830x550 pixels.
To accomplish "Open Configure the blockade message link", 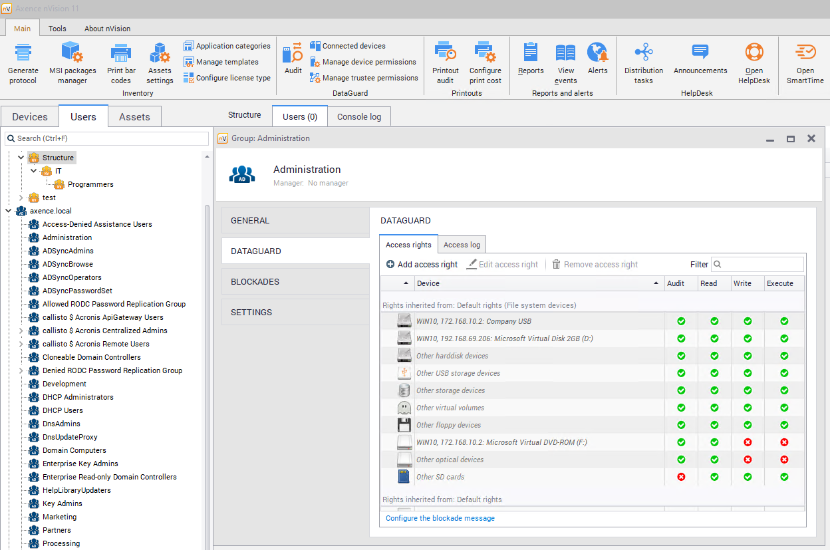I will click(440, 518).
